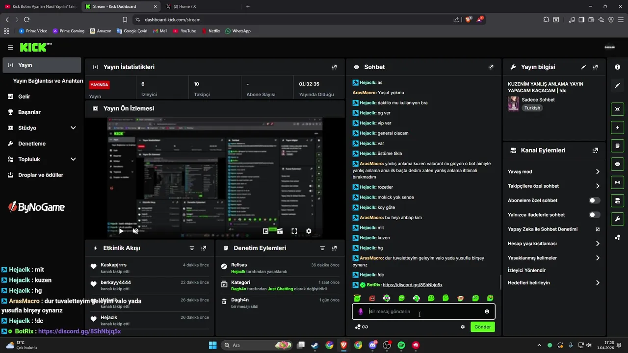Focus the Bir mesaj gönderin input

pyautogui.click(x=423, y=311)
